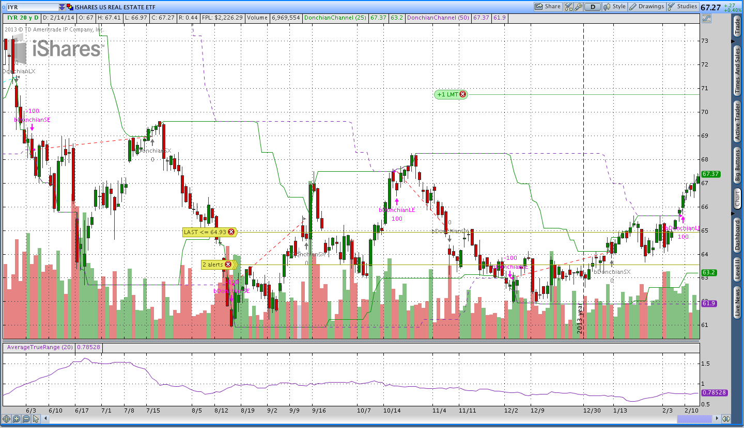This screenshot has width=744, height=428.
Task: Click the zoom in magnifier icon
Action: (x=16, y=419)
